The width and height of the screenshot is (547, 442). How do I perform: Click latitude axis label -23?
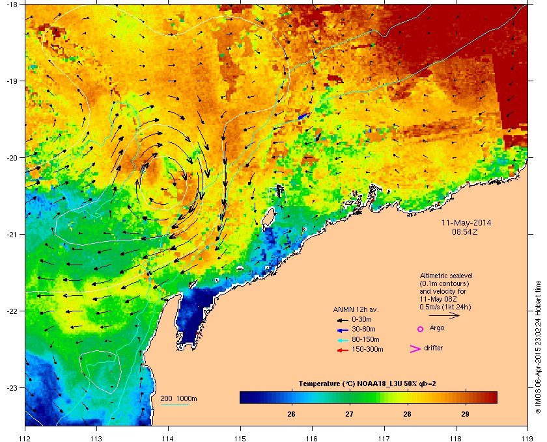click(12, 387)
